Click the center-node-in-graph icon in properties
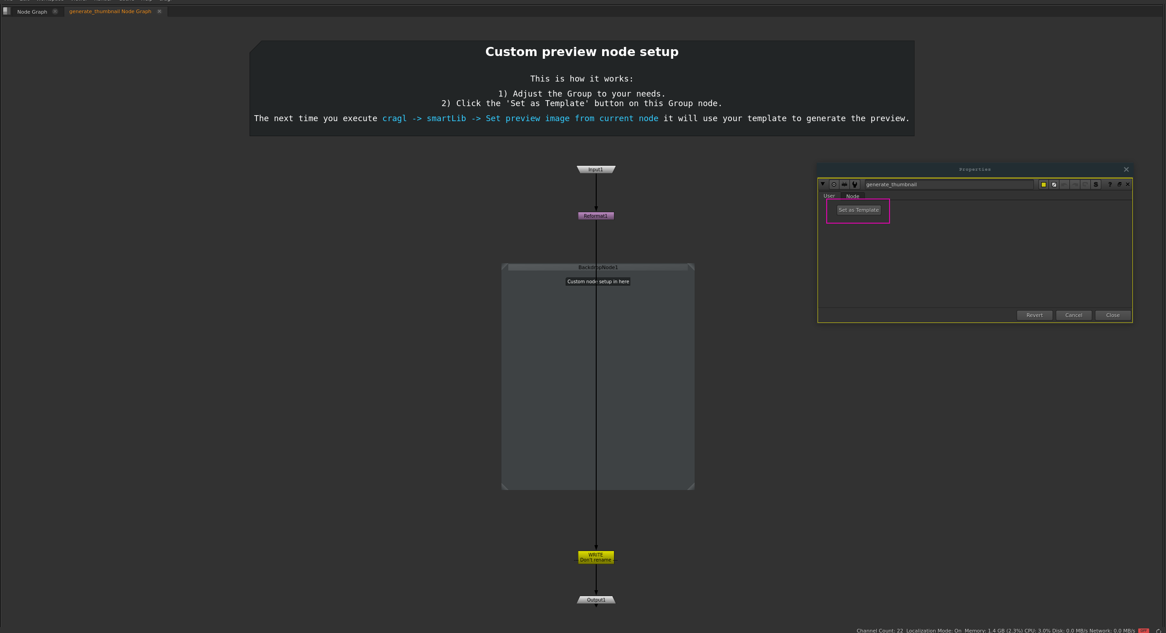Image resolution: width=1166 pixels, height=633 pixels. click(x=834, y=184)
